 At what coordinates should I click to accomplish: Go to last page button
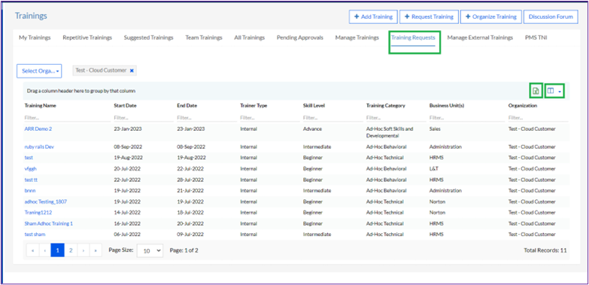pos(96,250)
